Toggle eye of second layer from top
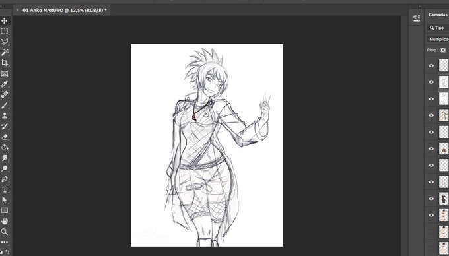Image resolution: width=449 pixels, height=256 pixels. [431, 82]
